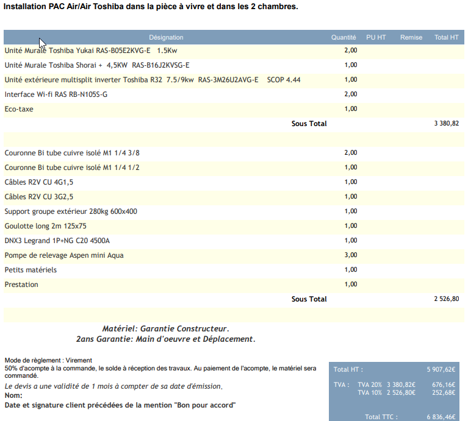The width and height of the screenshot is (468, 421).
Task: Click the multisplit inverter unité extérieure line
Action: coord(152,80)
